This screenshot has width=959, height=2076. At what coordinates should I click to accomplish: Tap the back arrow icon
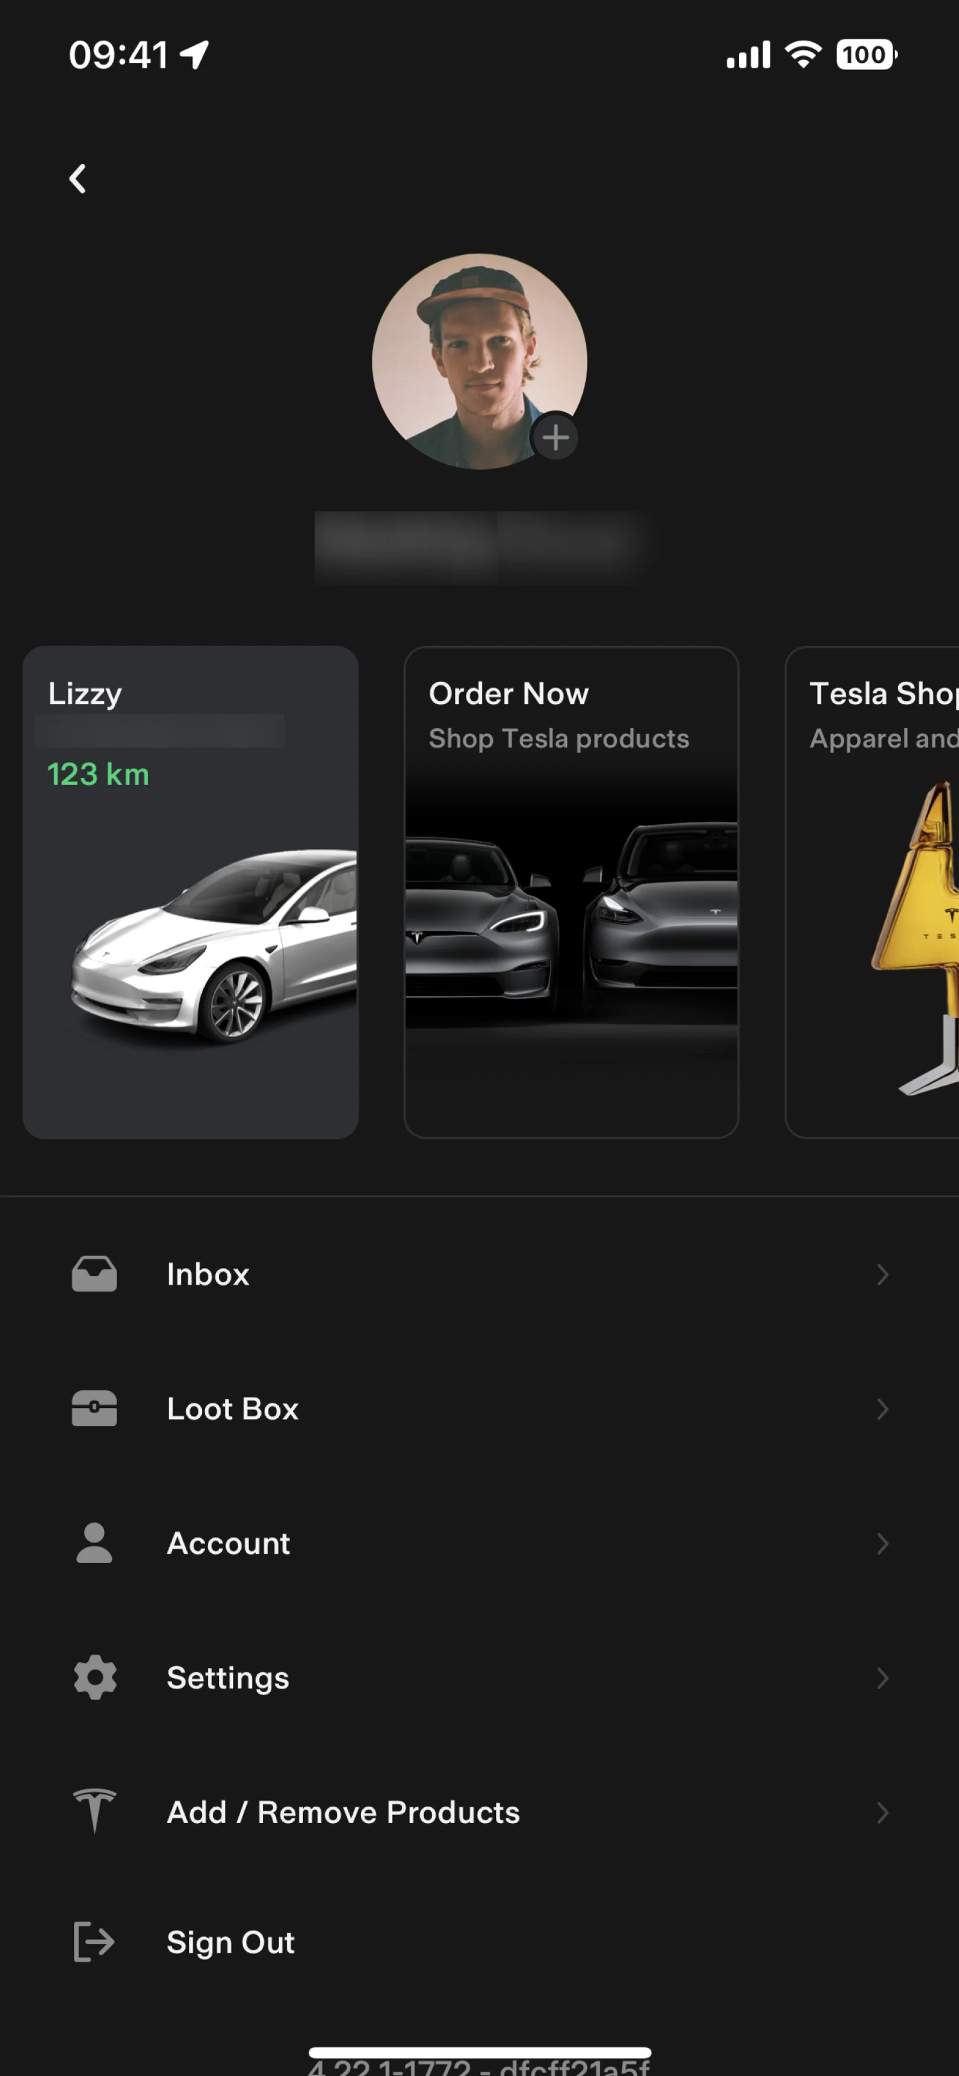pyautogui.click(x=78, y=179)
